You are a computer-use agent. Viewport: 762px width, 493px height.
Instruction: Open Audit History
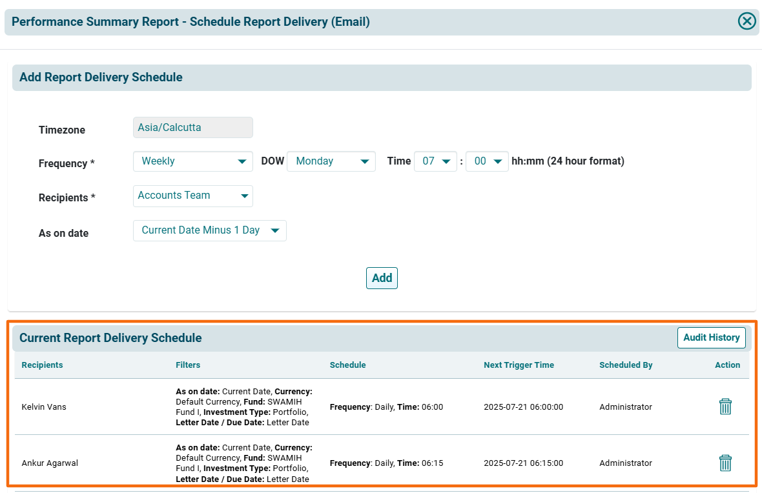point(711,337)
